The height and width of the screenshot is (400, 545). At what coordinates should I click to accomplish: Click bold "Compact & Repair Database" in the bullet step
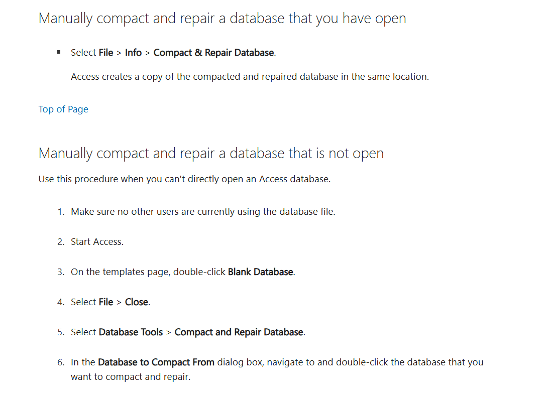point(214,53)
